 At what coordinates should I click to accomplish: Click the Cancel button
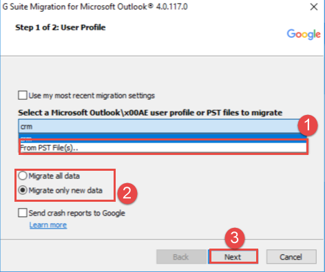(x=291, y=257)
